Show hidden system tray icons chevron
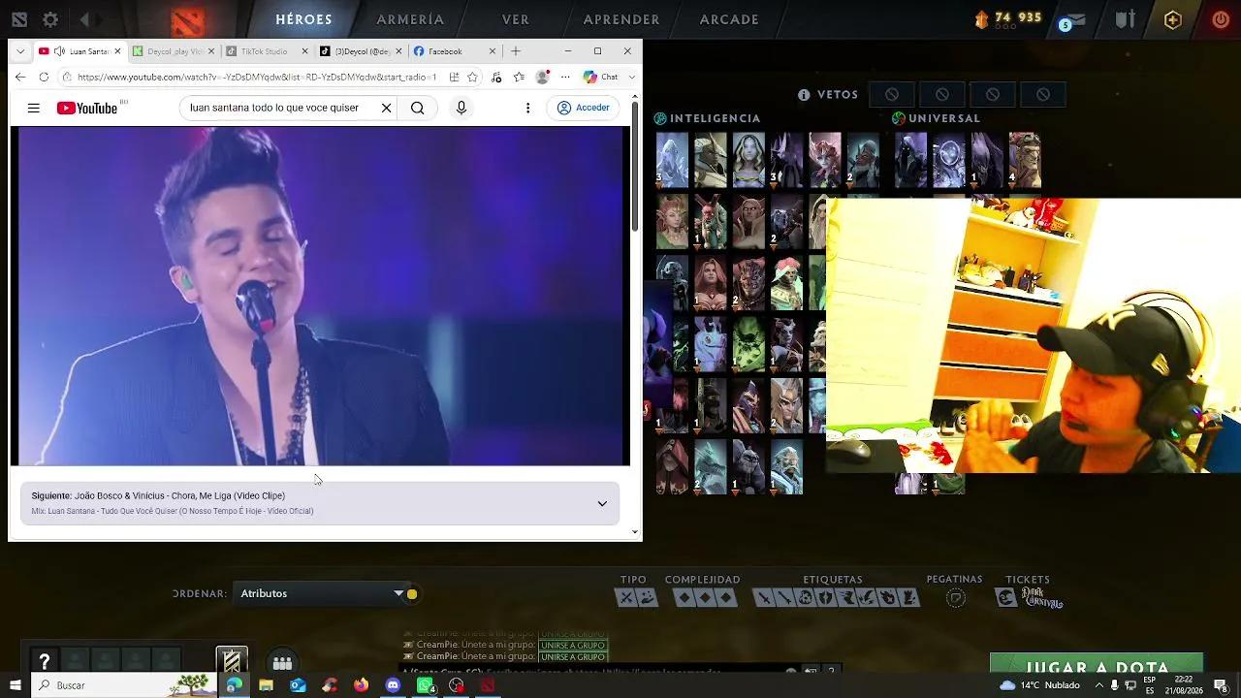1241x698 pixels. coord(1098,685)
